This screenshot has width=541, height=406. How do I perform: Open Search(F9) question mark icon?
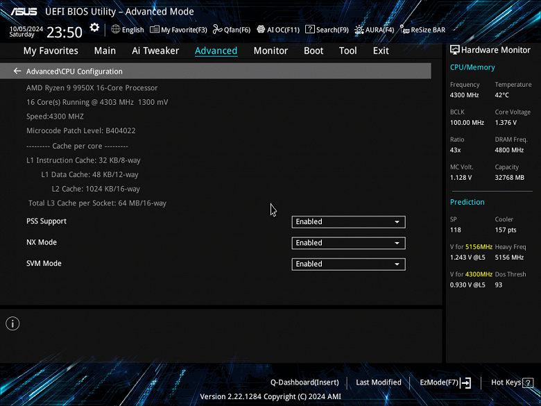tap(310, 29)
